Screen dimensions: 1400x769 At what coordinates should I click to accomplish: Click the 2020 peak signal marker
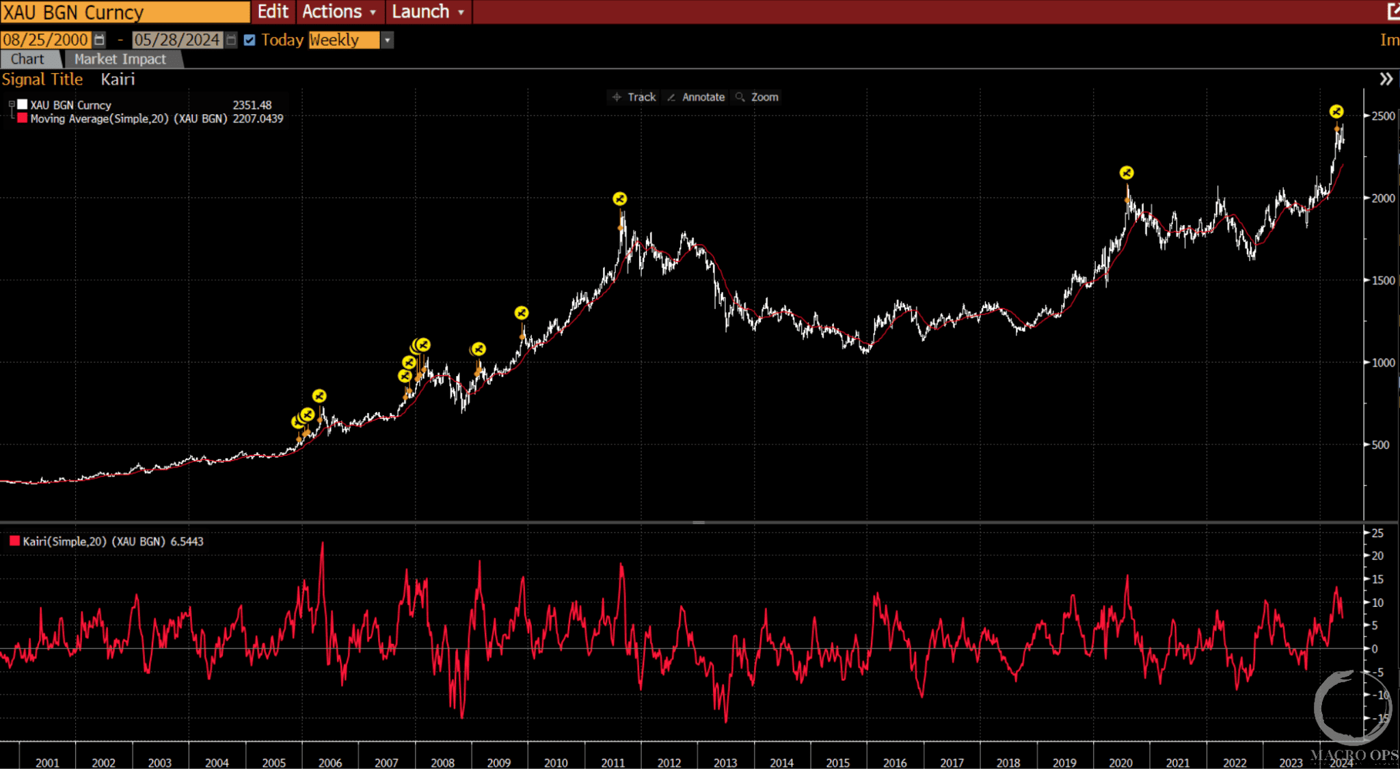pyautogui.click(x=1127, y=173)
